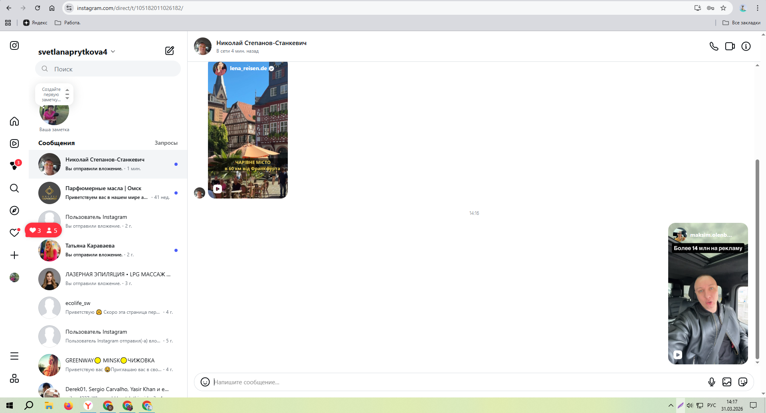
Task: Open Windows notification center icon
Action: point(753,405)
